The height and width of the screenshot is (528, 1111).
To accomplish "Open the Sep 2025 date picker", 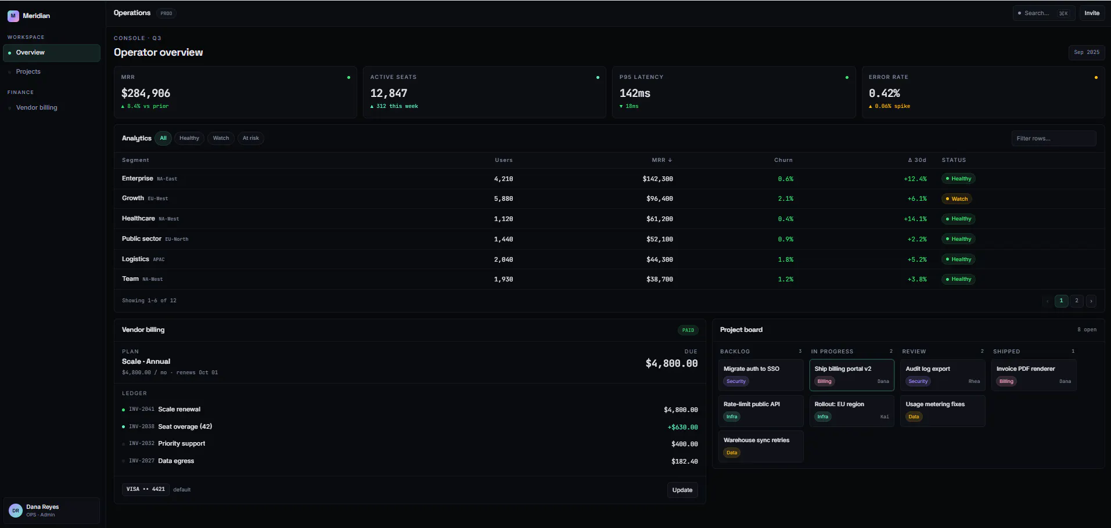I will (x=1086, y=52).
